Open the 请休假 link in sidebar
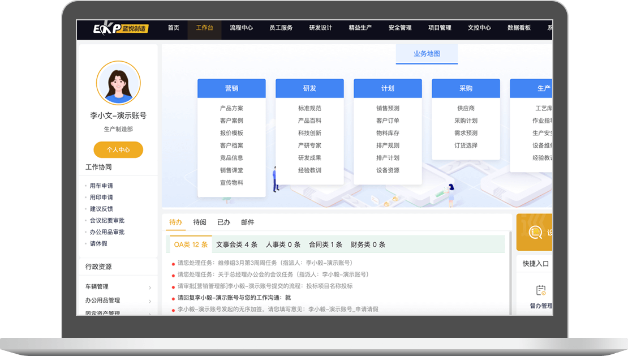628x356 pixels. pyautogui.click(x=98, y=244)
